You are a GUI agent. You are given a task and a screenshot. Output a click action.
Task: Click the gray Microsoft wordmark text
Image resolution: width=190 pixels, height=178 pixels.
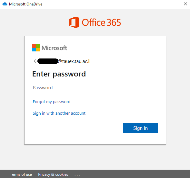point(54,48)
